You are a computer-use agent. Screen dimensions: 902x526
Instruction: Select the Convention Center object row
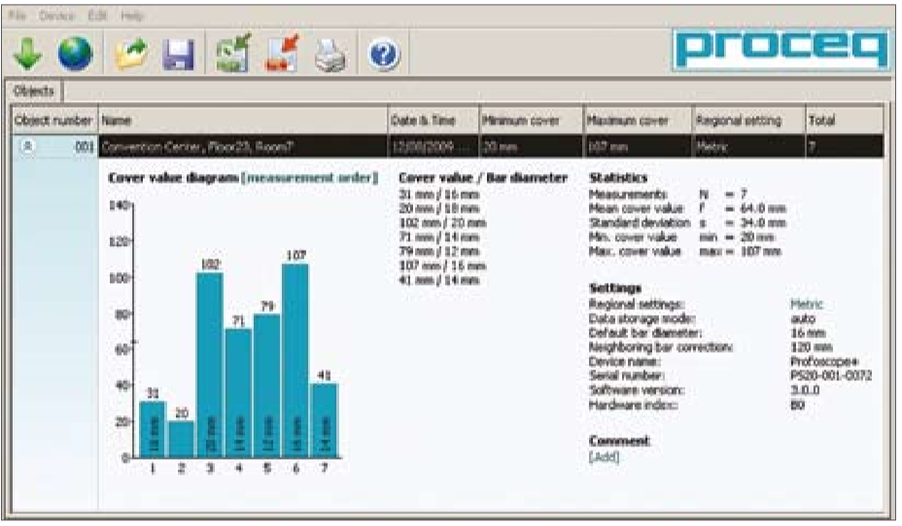tap(243, 147)
